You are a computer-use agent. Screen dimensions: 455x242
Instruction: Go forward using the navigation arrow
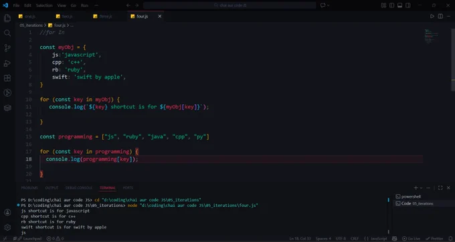(136, 5)
